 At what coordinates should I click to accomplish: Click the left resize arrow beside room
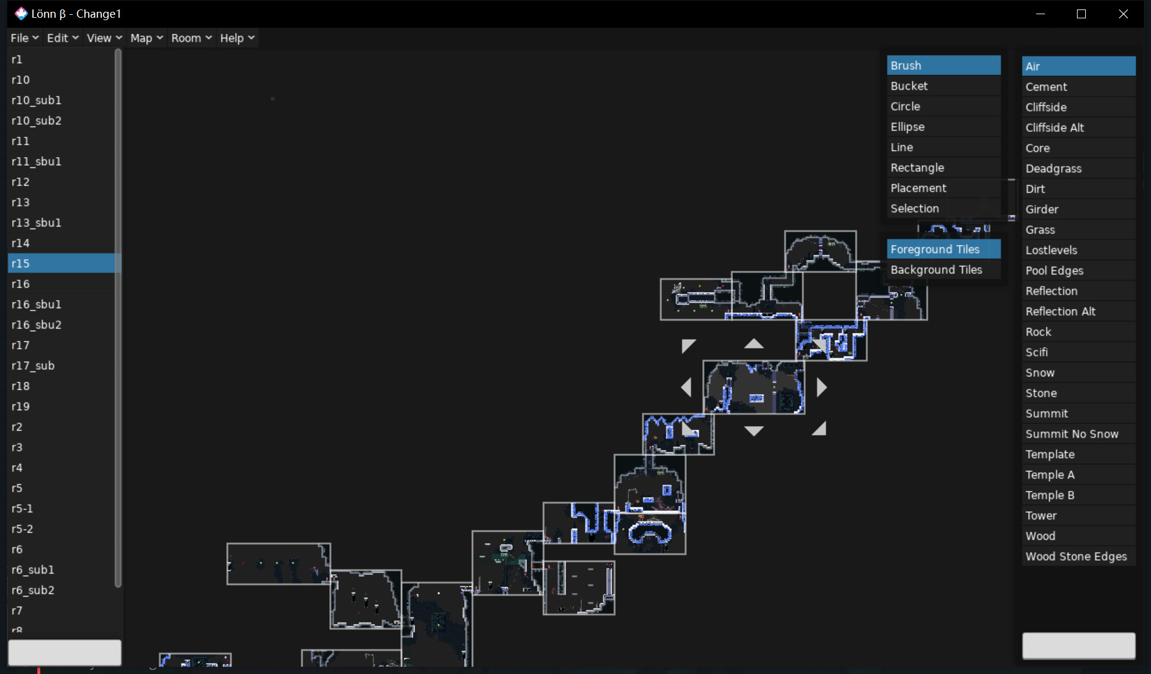[x=686, y=388]
